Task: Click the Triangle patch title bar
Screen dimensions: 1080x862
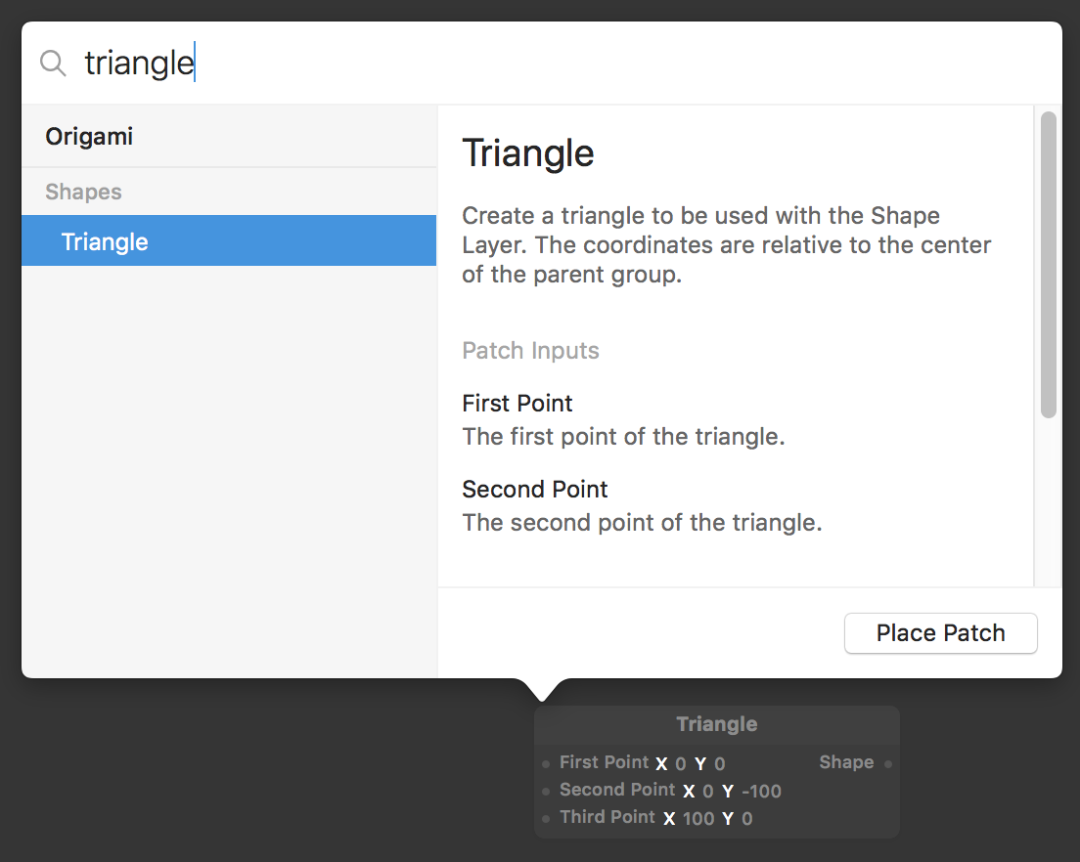Action: (716, 724)
